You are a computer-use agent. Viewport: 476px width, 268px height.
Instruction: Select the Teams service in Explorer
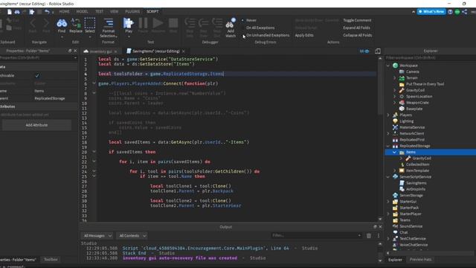tap(405, 220)
